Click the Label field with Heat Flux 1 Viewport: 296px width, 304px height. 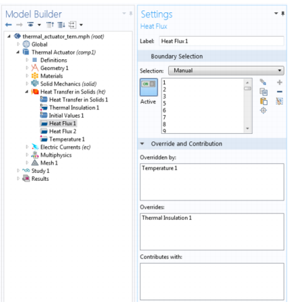[x=221, y=41]
